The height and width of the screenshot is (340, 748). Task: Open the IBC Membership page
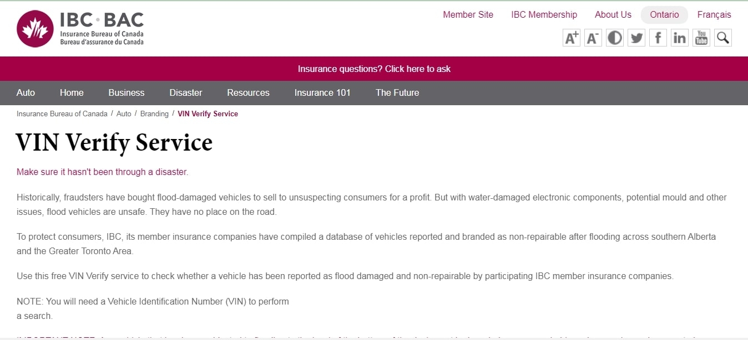[x=544, y=15]
